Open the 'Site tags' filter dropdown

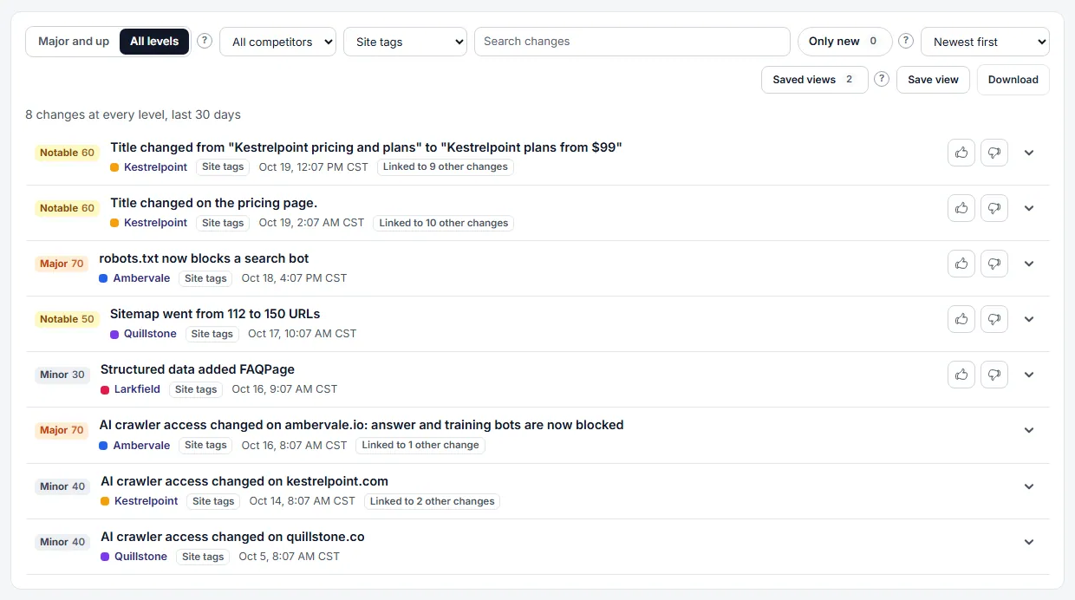pyautogui.click(x=405, y=42)
